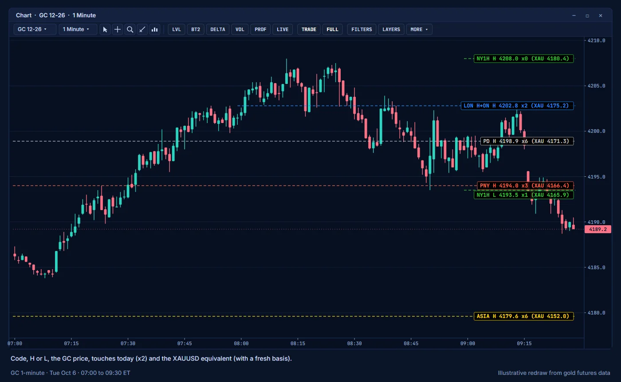
Task: Toggle the LVL levels overlay
Action: (x=177, y=29)
